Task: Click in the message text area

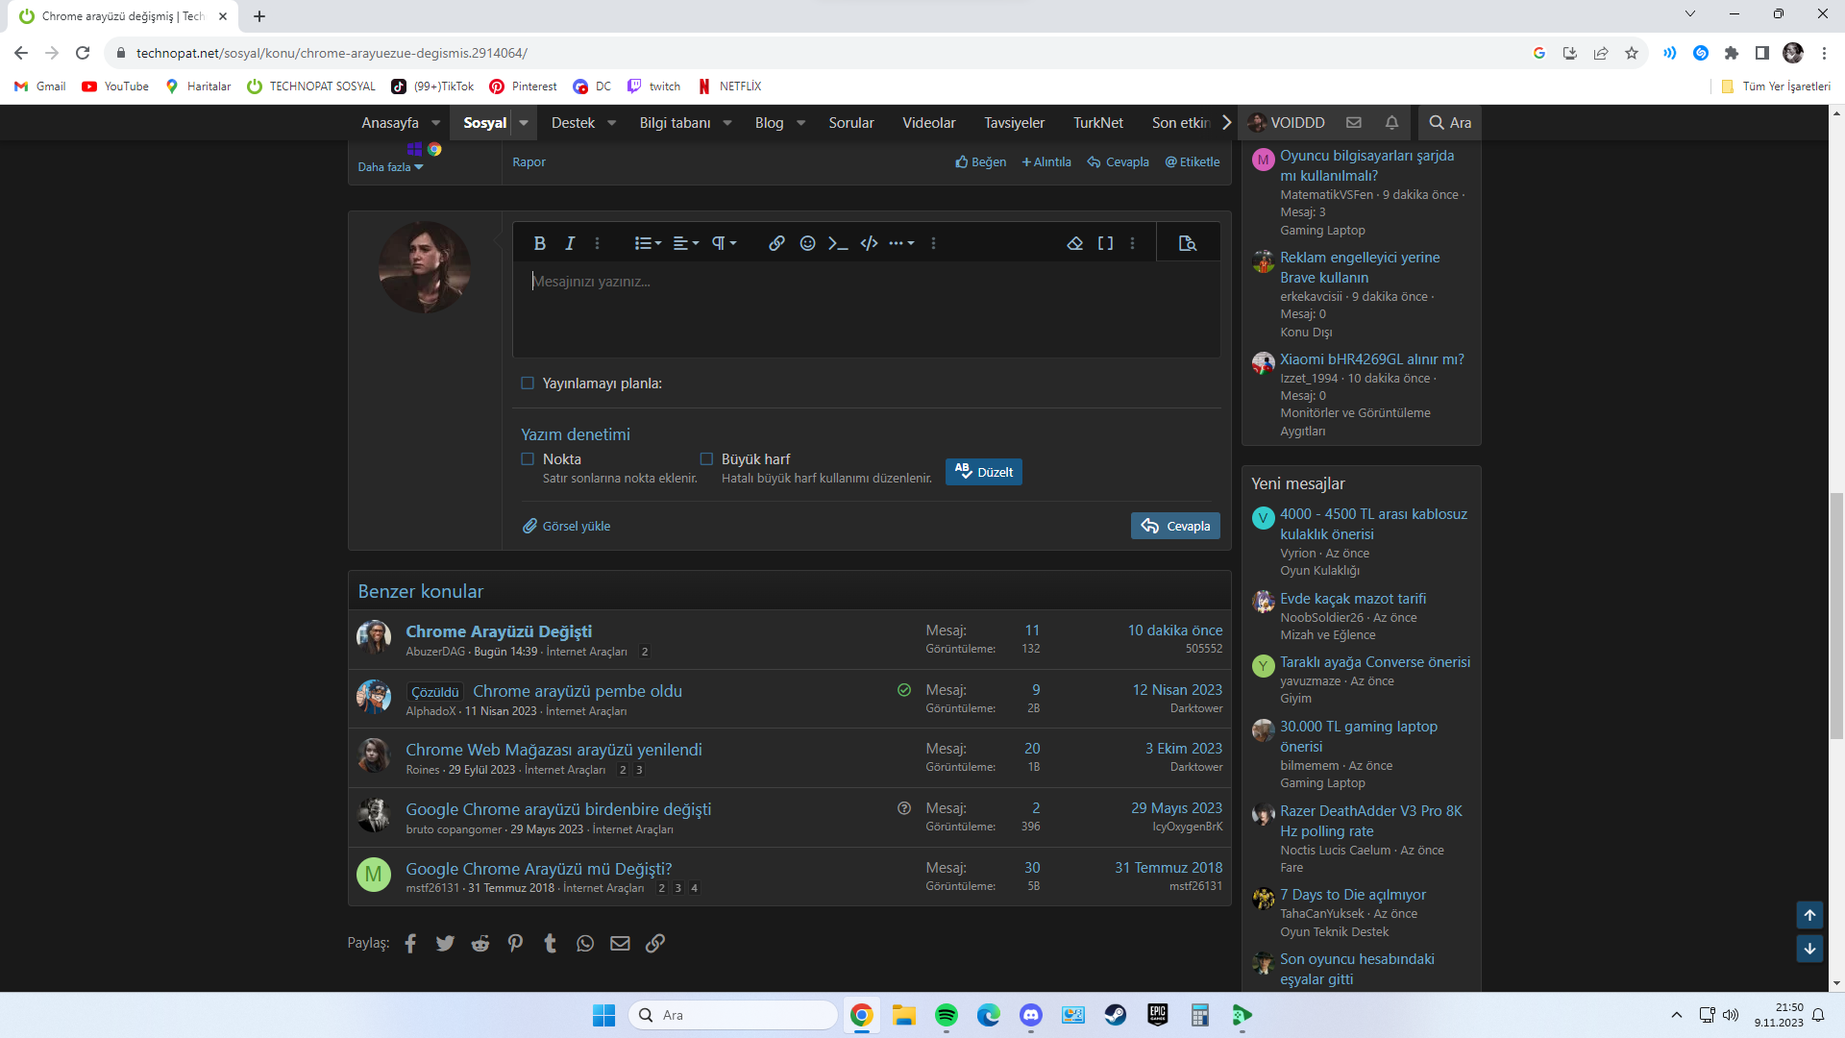Action: pos(865,308)
